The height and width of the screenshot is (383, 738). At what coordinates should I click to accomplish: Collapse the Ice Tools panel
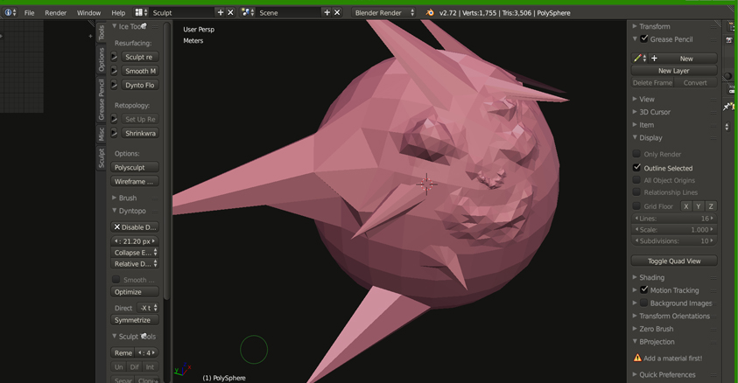click(115, 26)
